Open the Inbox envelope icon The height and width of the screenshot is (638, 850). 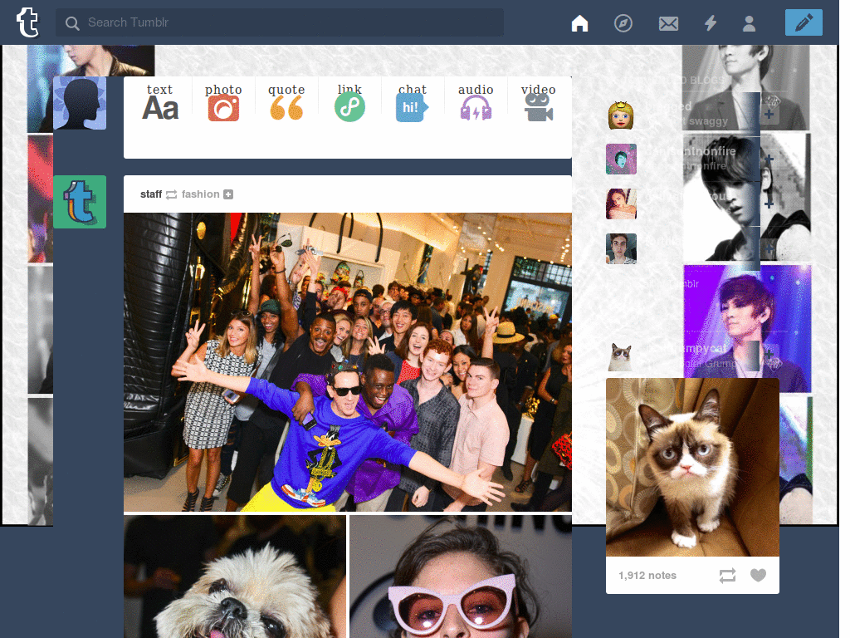click(x=668, y=23)
